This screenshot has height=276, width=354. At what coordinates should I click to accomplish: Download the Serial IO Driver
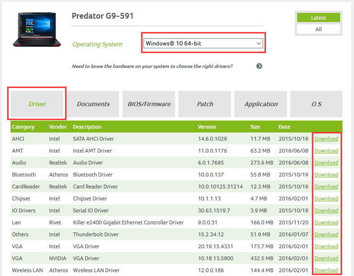[x=326, y=210]
